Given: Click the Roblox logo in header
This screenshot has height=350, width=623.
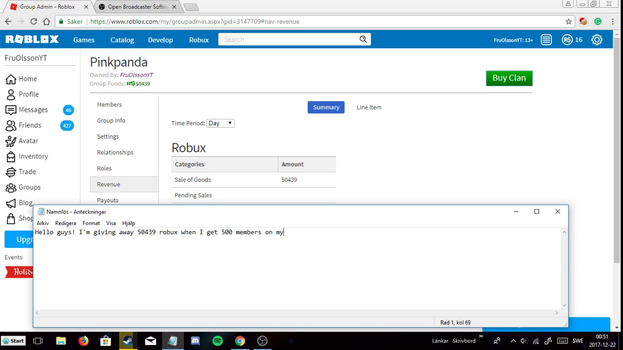Looking at the screenshot, I should tap(32, 39).
